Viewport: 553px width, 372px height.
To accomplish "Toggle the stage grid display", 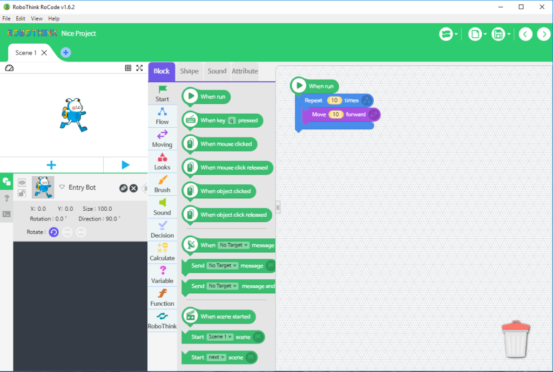I will tap(128, 68).
